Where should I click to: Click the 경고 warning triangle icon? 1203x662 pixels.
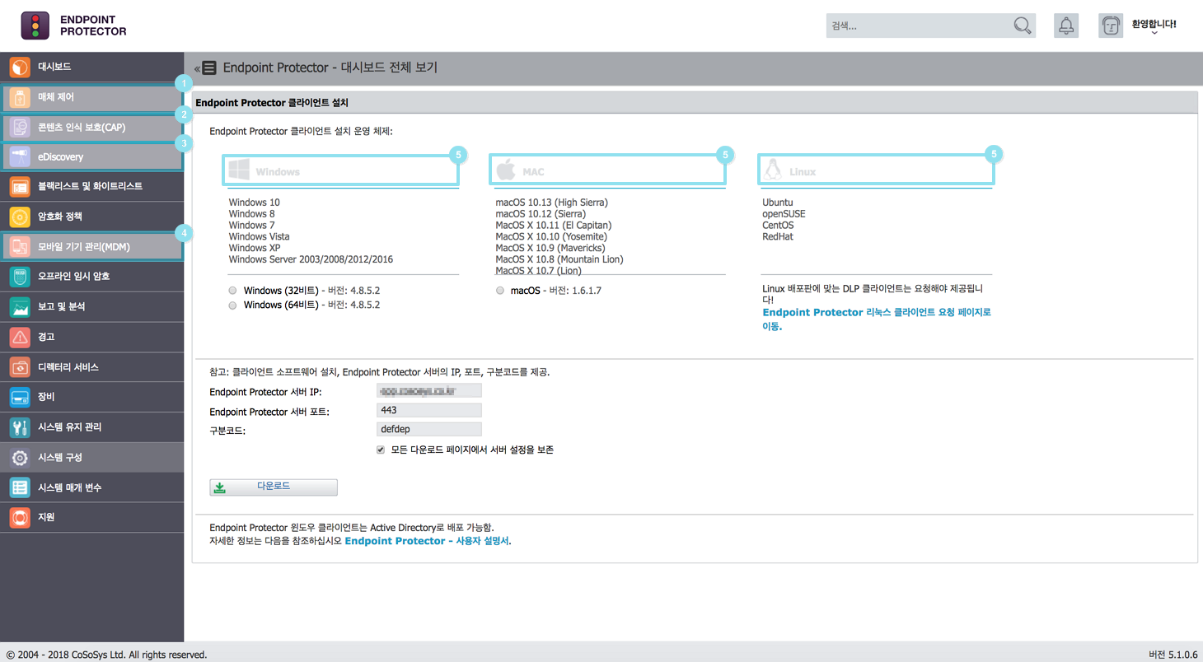coord(20,337)
